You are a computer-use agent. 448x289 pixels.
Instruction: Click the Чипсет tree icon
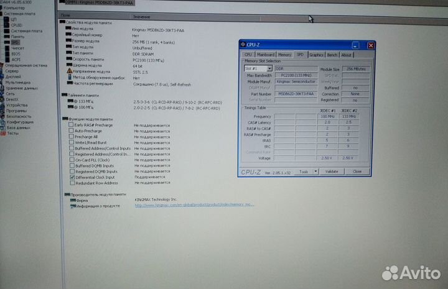coord(7,48)
